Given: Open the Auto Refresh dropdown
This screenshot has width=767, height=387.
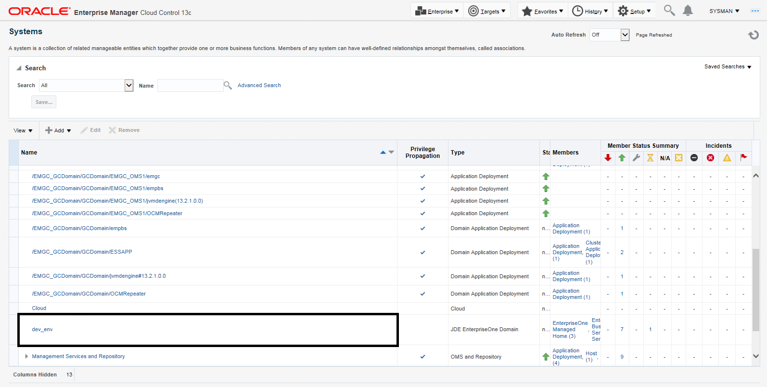Looking at the screenshot, I should pos(625,35).
